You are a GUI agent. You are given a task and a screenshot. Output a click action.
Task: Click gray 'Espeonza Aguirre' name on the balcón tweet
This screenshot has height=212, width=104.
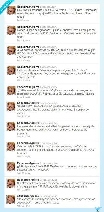click(49, 123)
